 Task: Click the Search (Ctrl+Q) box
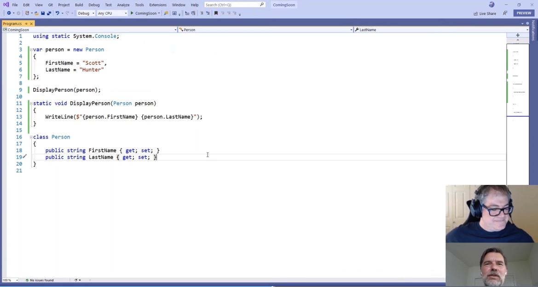(234, 5)
